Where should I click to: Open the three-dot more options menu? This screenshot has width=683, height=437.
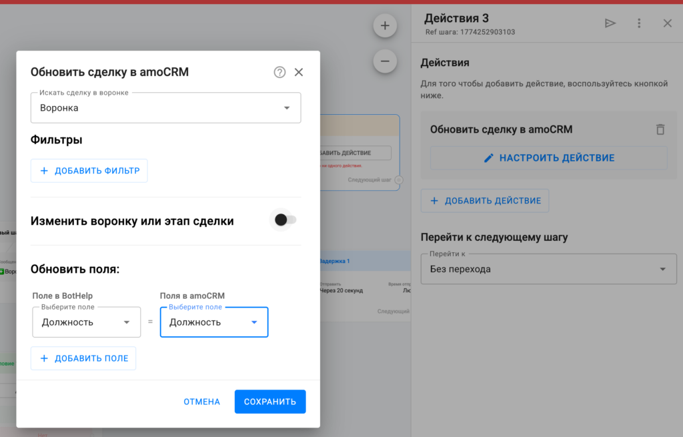639,23
